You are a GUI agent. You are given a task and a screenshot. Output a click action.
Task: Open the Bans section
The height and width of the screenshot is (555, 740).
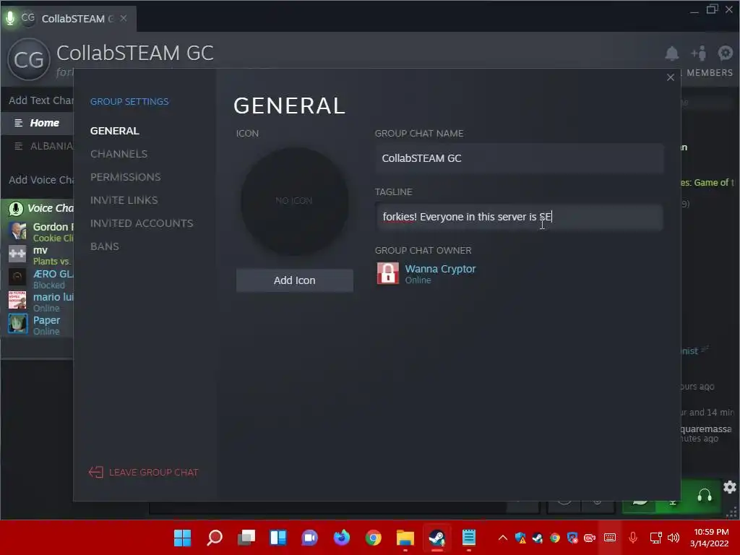tap(105, 246)
